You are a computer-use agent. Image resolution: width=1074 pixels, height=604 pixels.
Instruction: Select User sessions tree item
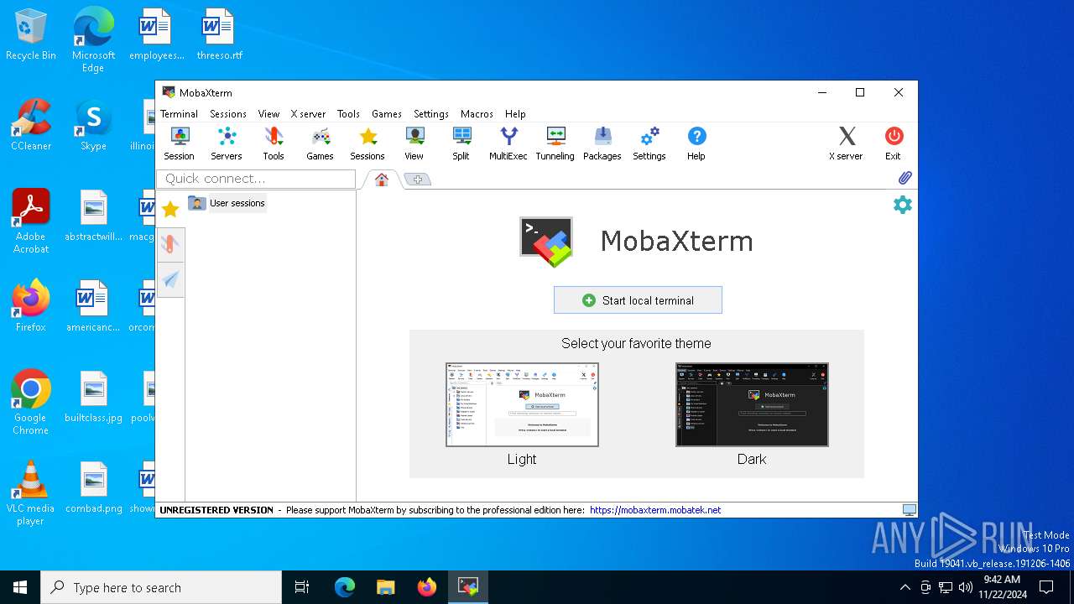click(x=227, y=203)
